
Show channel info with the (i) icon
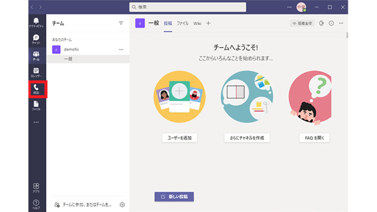pyautogui.click(x=331, y=23)
